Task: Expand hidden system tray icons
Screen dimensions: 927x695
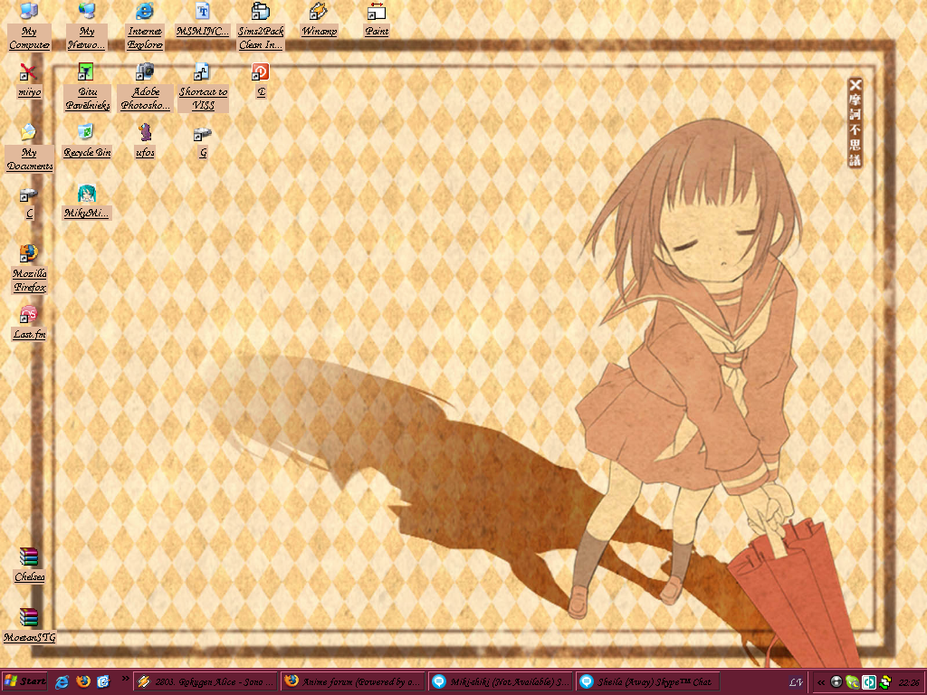Action: point(820,682)
